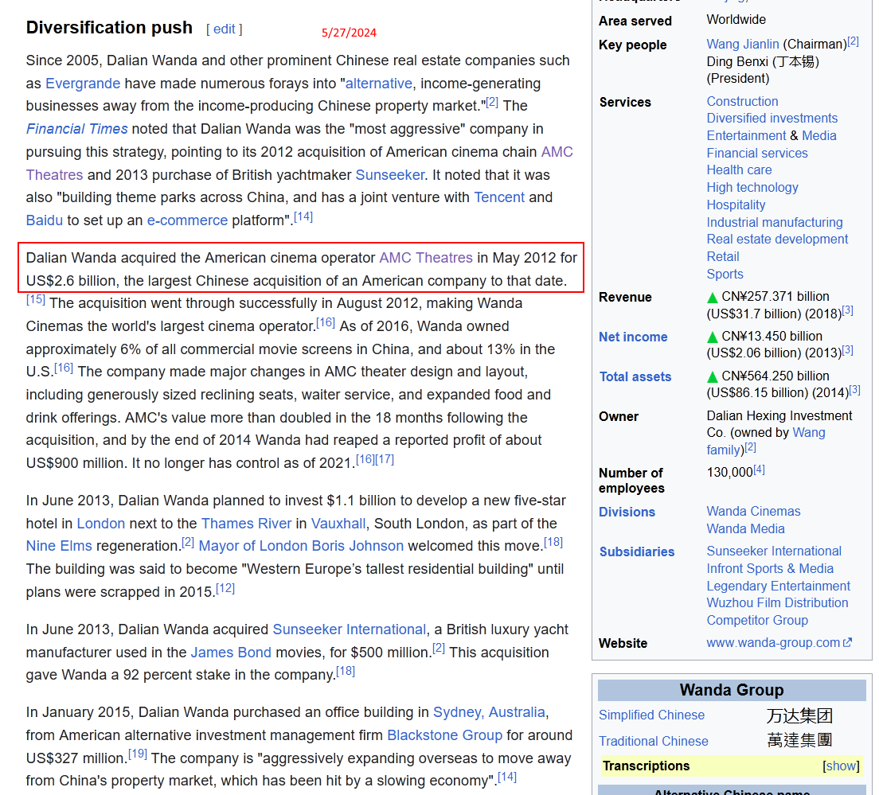Follow the Legendary Entertainment link
This screenshot has width=879, height=795.
[x=779, y=586]
